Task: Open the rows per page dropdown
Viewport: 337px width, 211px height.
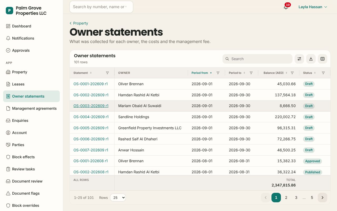Action: coord(118,198)
